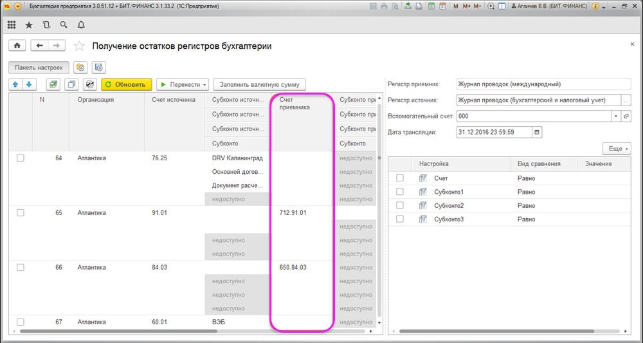
Task: Open the Еще dropdown menu
Action: click(x=616, y=149)
